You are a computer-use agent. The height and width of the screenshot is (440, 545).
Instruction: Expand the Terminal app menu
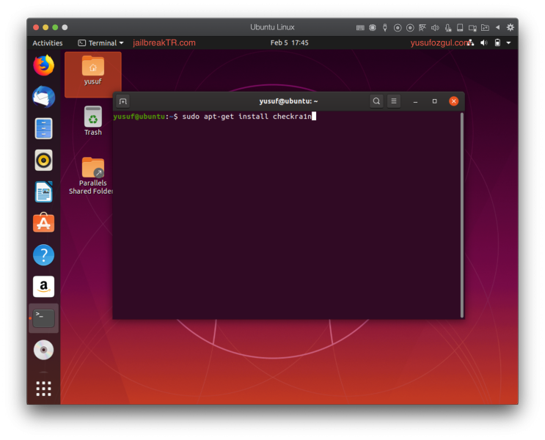[101, 43]
